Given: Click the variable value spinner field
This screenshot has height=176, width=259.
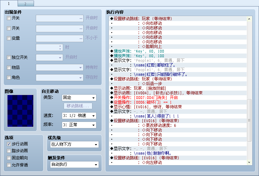Looking at the screenshot, I should pos(49,48).
